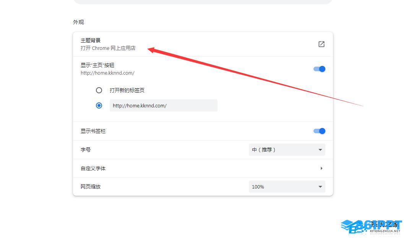Select the custom homepage URL radio button
This screenshot has width=406, height=238.
pos(99,105)
